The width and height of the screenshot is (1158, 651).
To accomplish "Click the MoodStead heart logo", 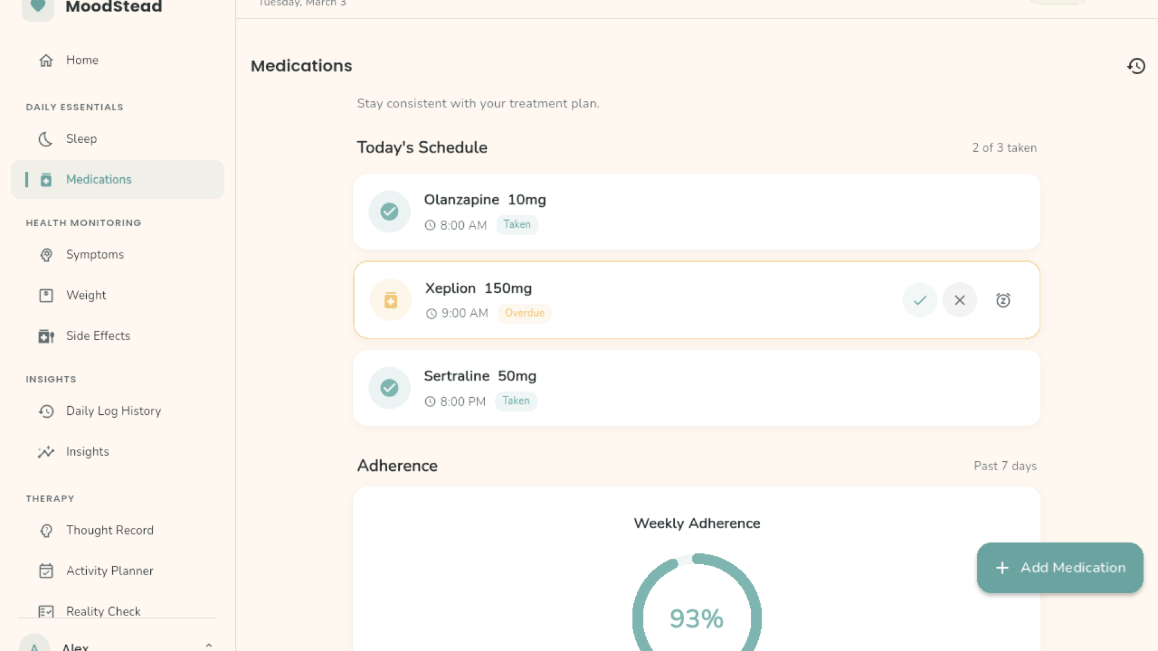I will pos(38,7).
